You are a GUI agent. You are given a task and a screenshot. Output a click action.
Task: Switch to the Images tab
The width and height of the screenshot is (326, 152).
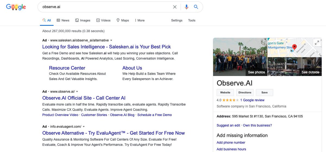tap(83, 20)
